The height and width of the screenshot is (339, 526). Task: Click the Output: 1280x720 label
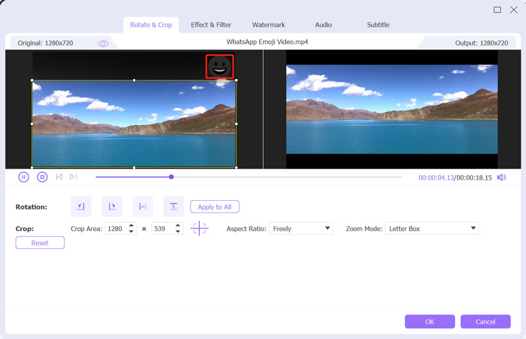(481, 43)
